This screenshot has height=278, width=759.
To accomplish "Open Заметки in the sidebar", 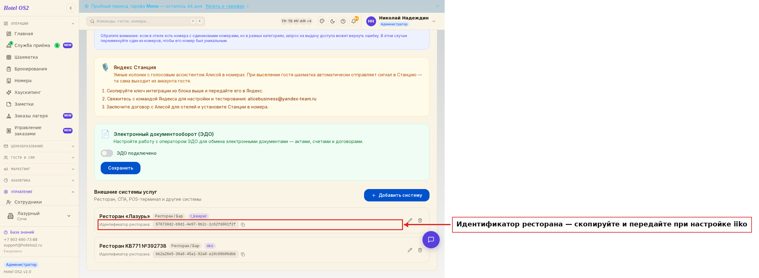I will [x=39, y=104].
